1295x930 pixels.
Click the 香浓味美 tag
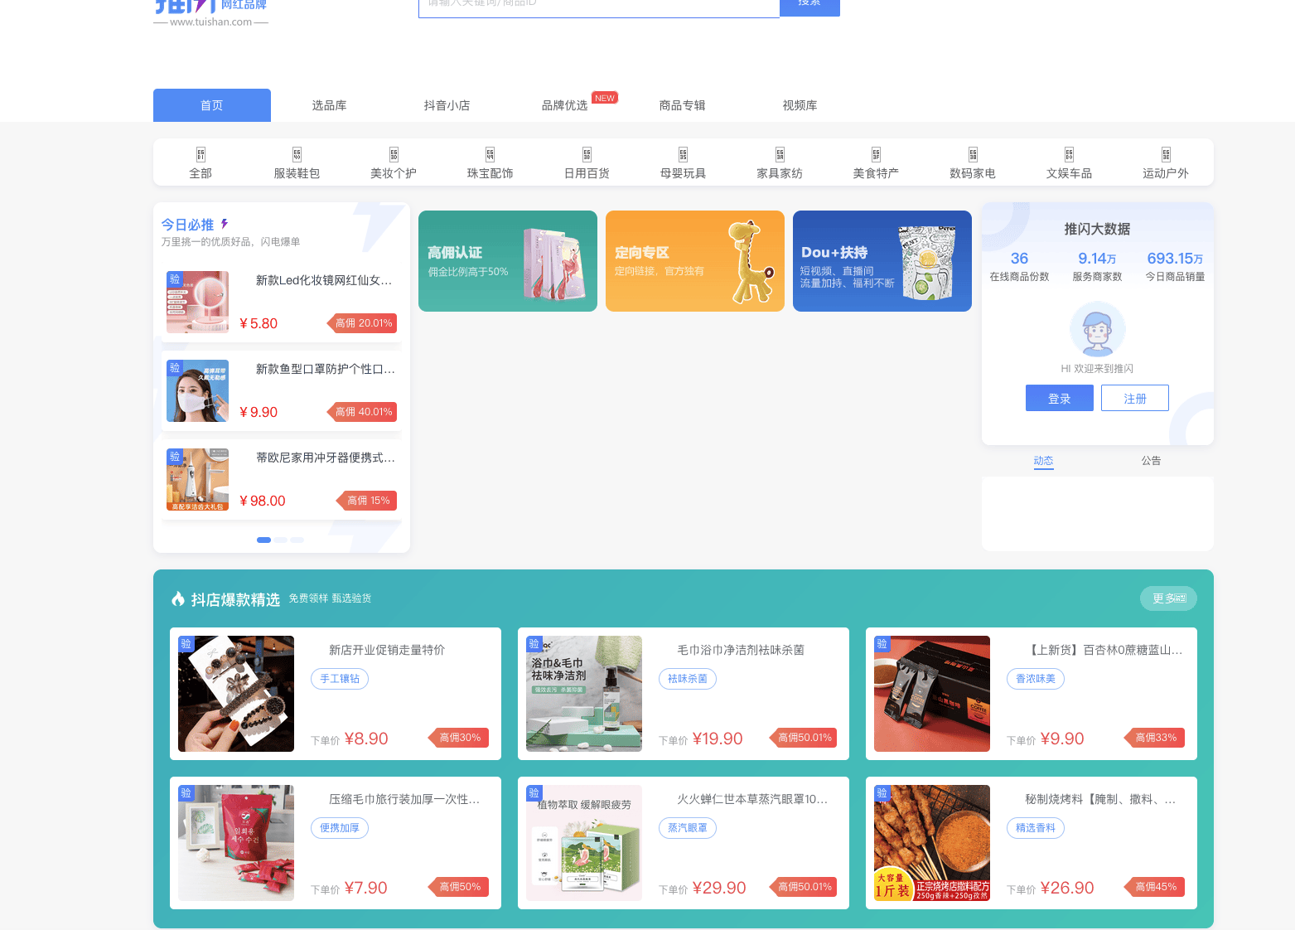(x=1036, y=679)
